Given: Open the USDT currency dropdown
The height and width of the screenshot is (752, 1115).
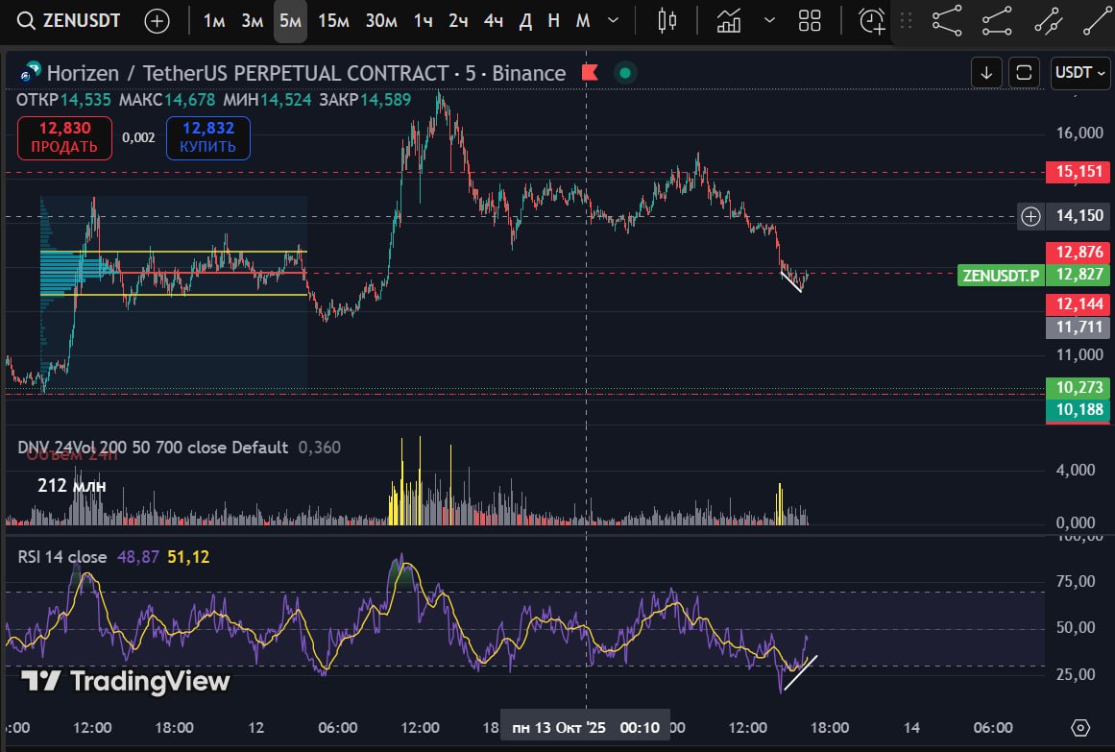Looking at the screenshot, I should click(x=1080, y=72).
